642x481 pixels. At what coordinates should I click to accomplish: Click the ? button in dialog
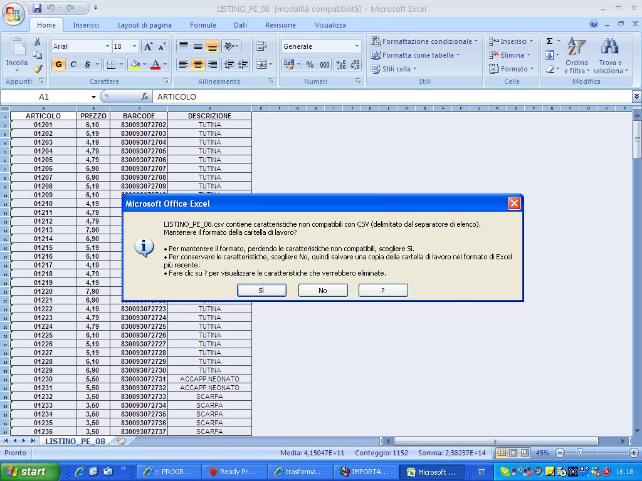pos(383,291)
